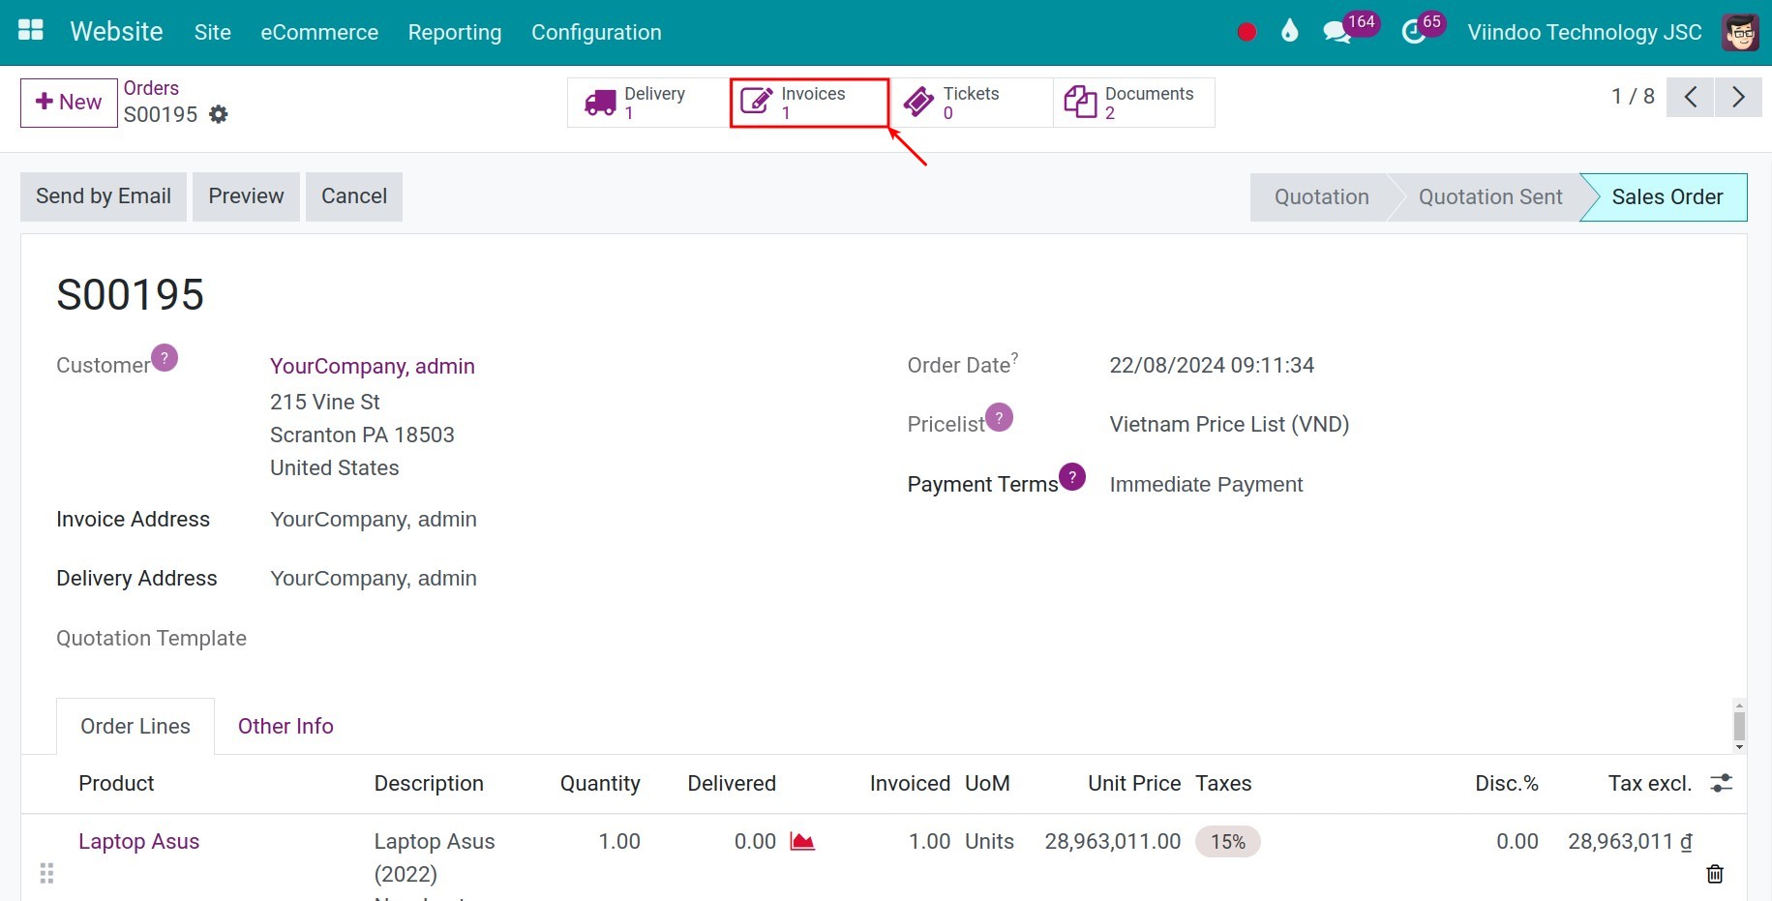Click the record pager 1 / 8
Viewport: 1772px width, 901px height.
1633,97
